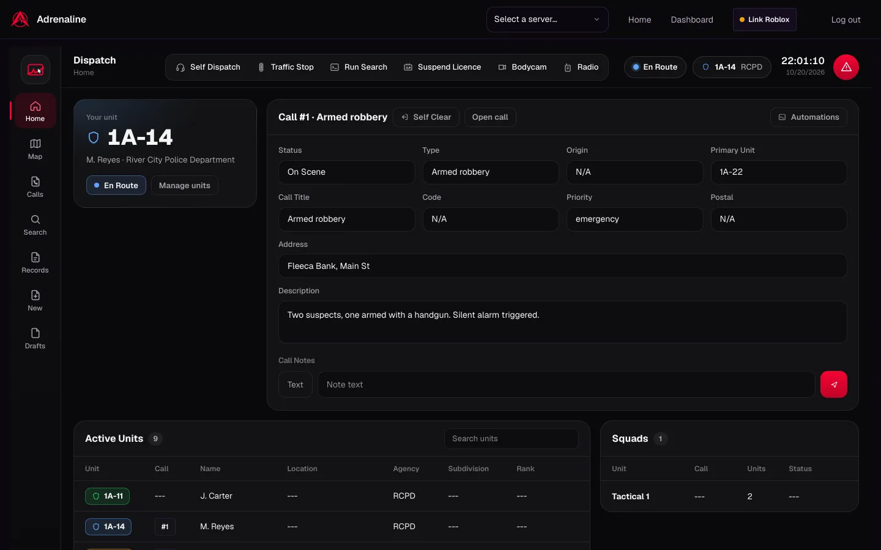Select the Traffic Stop toolbar item
This screenshot has height=550, width=881.
pyautogui.click(x=286, y=67)
